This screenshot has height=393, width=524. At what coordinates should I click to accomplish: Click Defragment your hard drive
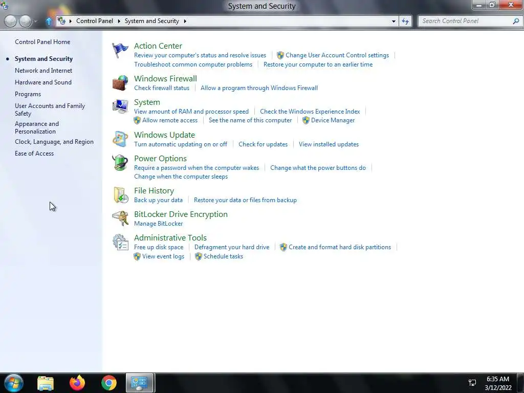point(232,247)
